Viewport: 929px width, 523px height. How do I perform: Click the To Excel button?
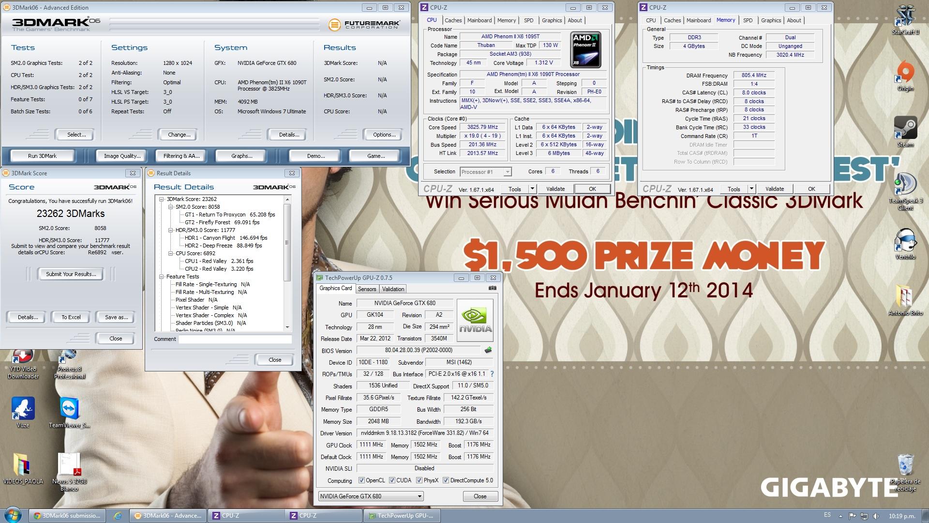(x=71, y=317)
